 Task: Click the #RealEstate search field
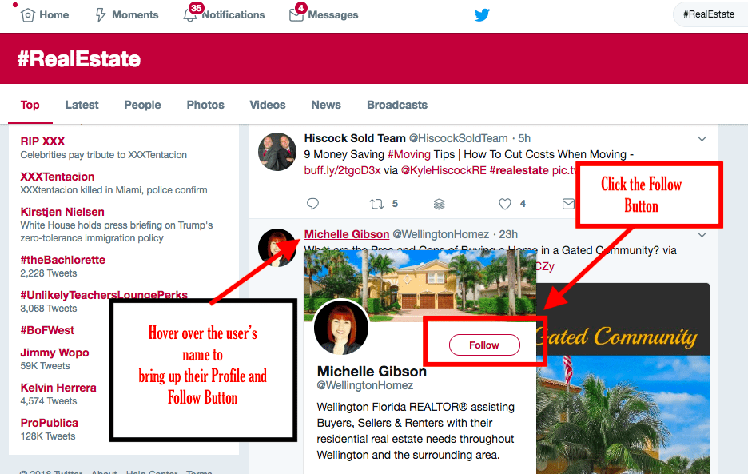(x=710, y=14)
